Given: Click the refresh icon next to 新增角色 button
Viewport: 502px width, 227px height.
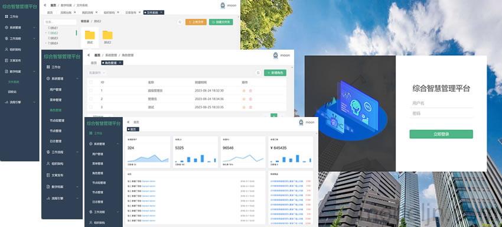Looking at the screenshot, I should [x=258, y=73].
